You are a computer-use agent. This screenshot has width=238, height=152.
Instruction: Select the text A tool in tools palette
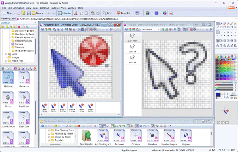coord(228,45)
